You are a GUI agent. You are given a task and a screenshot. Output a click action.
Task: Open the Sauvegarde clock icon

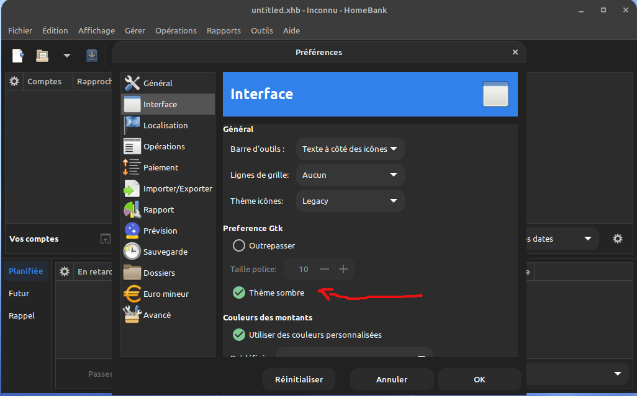pos(132,252)
